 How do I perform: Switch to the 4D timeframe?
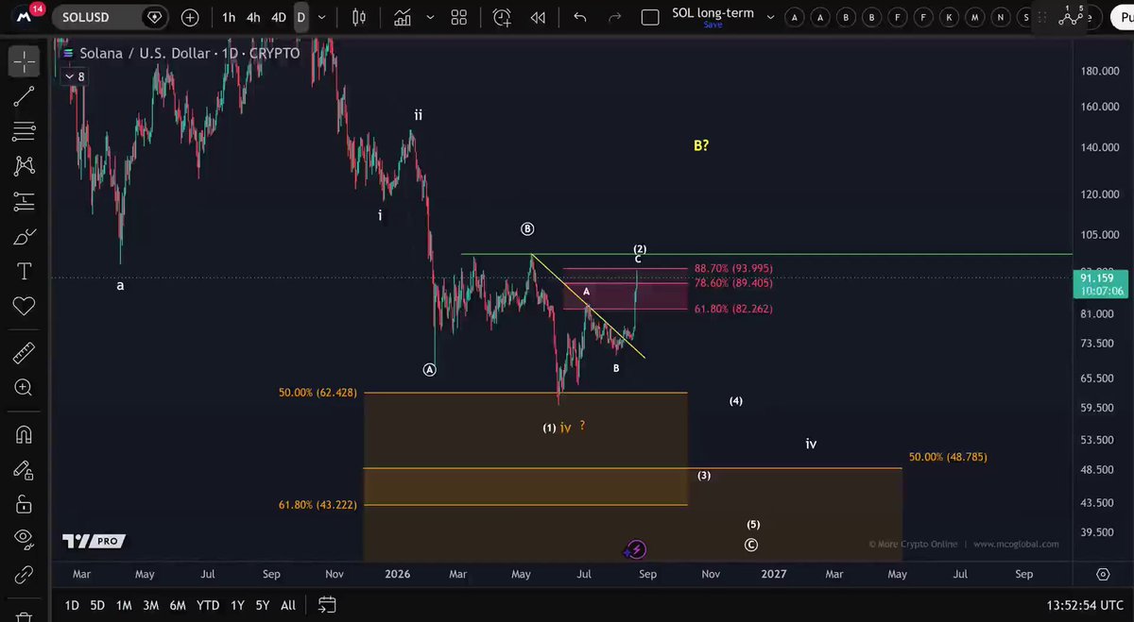pos(278,17)
